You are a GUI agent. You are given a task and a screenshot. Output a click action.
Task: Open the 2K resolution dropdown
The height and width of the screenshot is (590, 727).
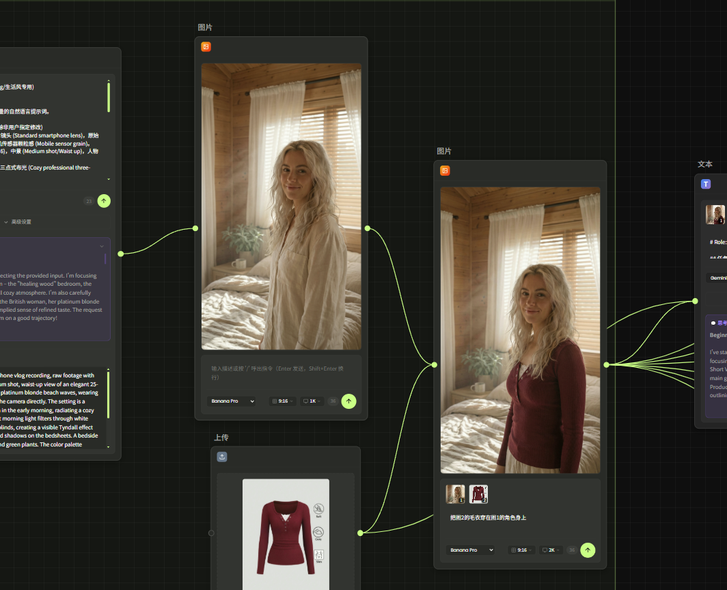tap(549, 550)
